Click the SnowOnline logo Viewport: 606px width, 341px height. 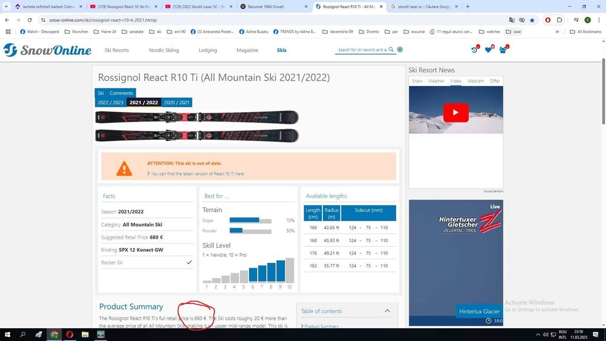click(47, 50)
